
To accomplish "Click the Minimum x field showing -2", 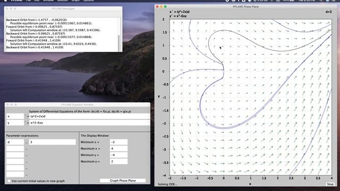I will pyautogui.click(x=118, y=142).
